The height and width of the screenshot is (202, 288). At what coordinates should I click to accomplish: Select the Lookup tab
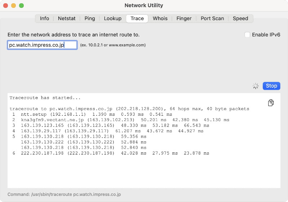pos(113,19)
